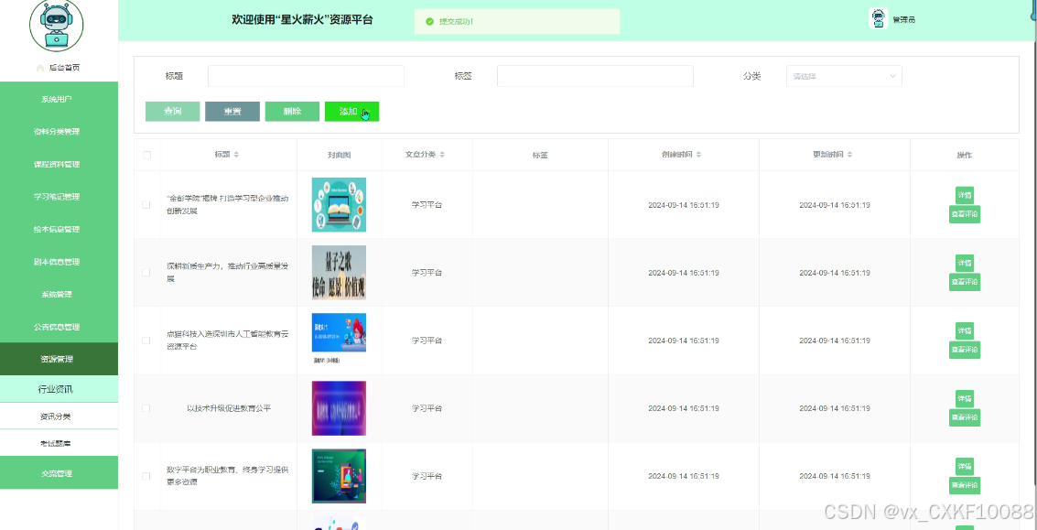The image size is (1037, 530).
Task: Click the 量子之歌 cover image thumbnail
Action: (x=339, y=273)
